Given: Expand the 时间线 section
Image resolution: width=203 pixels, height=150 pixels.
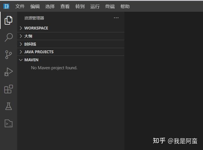Looking at the screenshot, I should [x=71, y=44].
